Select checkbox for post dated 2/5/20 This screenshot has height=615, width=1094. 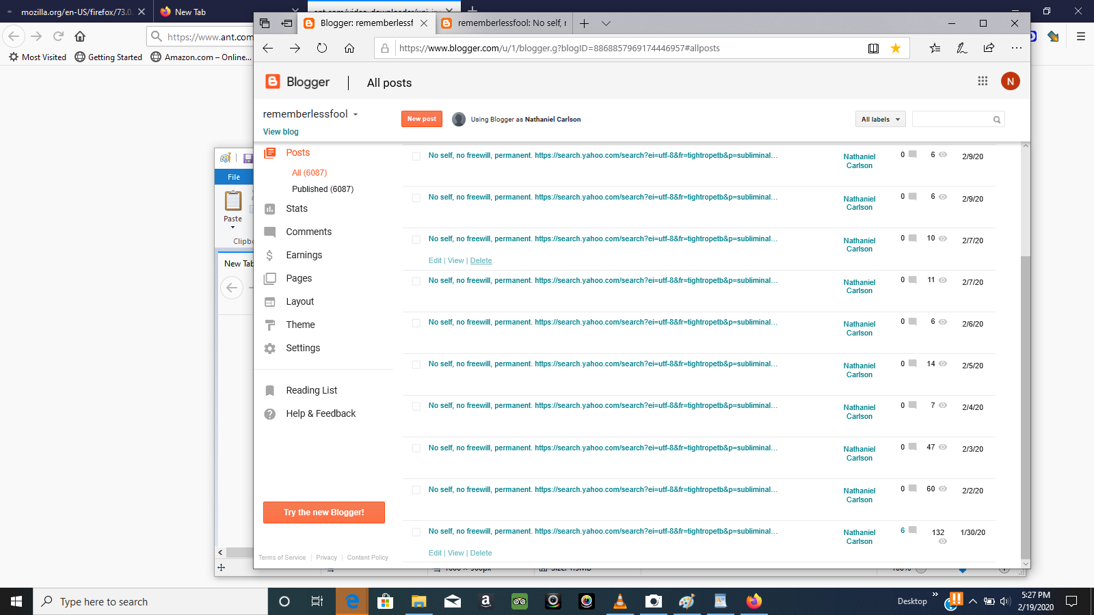tap(416, 365)
